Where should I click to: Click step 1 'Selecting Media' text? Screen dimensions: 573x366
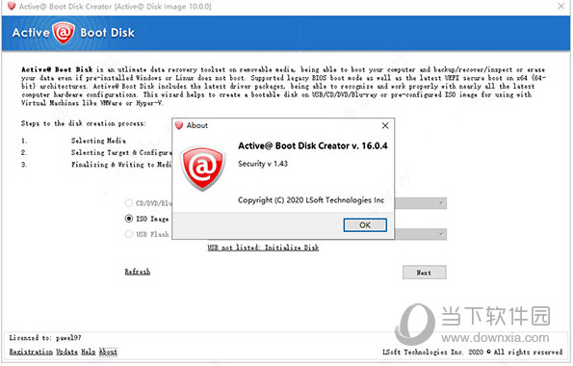[98, 141]
